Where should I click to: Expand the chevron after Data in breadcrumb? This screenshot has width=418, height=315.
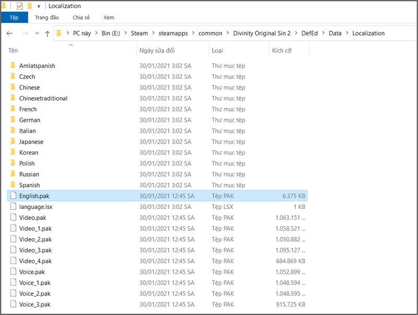pos(347,33)
